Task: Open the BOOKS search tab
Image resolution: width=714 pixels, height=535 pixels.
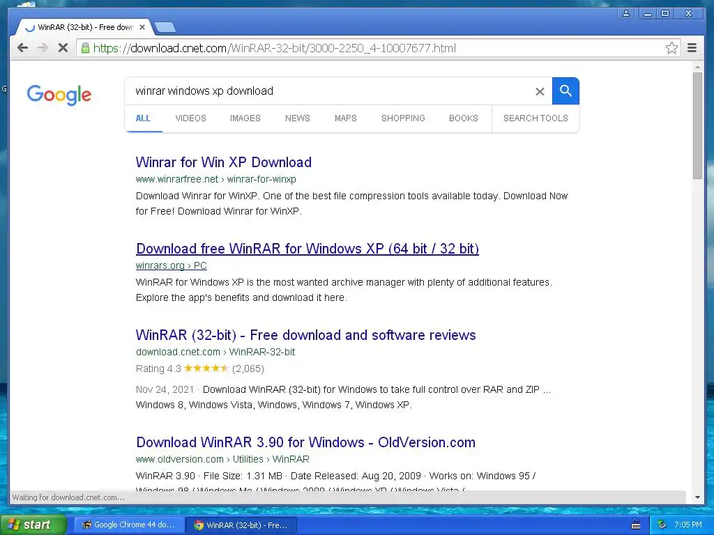Action: pyautogui.click(x=464, y=118)
